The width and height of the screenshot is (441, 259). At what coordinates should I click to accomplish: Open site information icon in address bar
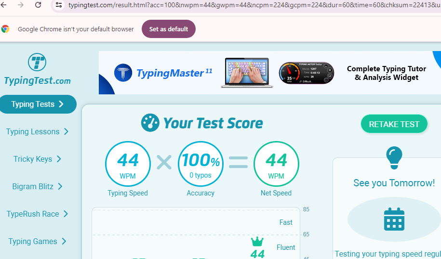tap(59, 5)
